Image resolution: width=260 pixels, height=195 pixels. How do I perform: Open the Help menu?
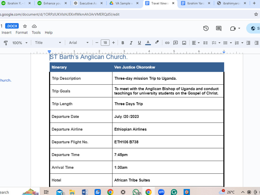pyautogui.click(x=49, y=32)
